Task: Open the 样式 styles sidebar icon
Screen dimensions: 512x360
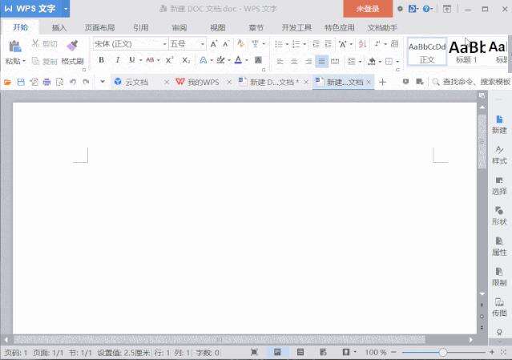Action: click(499, 154)
